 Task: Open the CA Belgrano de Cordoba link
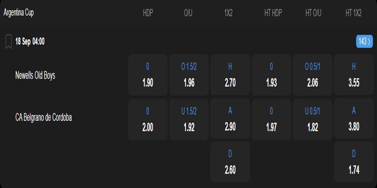(x=44, y=117)
